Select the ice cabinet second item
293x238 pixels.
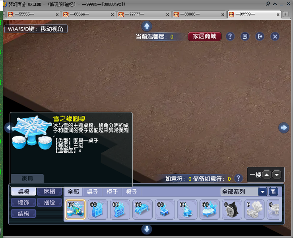(x=98, y=209)
